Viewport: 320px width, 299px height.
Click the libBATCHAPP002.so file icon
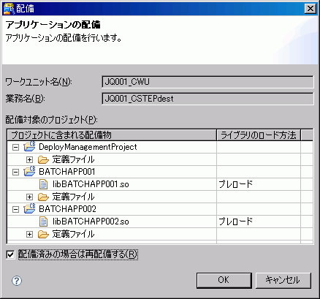43,222
